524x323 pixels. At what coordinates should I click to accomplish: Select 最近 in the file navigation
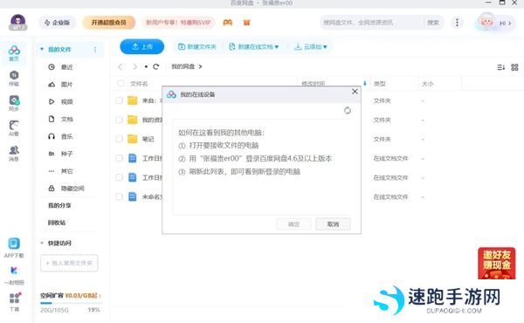coord(67,67)
